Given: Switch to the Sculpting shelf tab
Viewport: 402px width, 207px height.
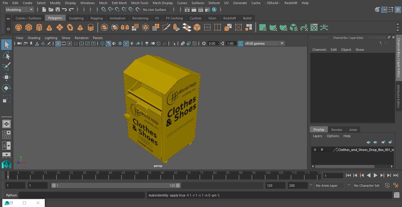Looking at the screenshot, I should (x=76, y=18).
